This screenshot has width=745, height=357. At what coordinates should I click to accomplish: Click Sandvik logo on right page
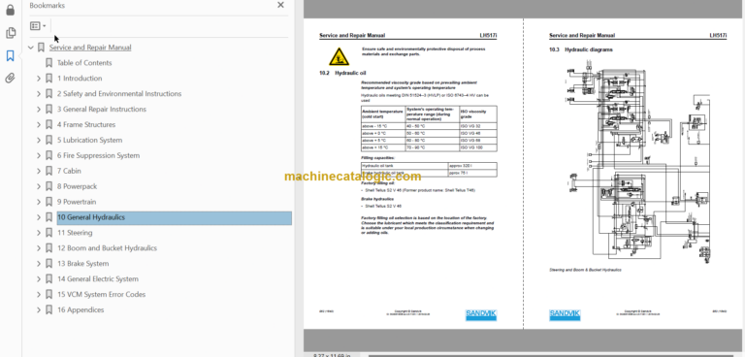[x=565, y=314]
